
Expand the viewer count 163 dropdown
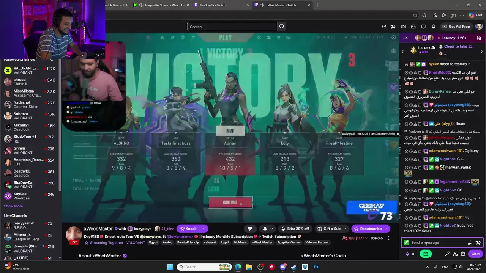pos(367,238)
